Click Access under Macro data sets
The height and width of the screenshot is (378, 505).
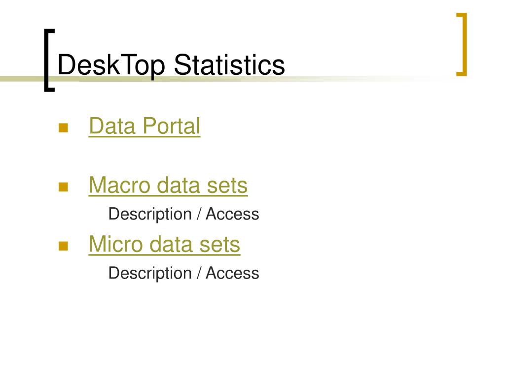click(232, 214)
